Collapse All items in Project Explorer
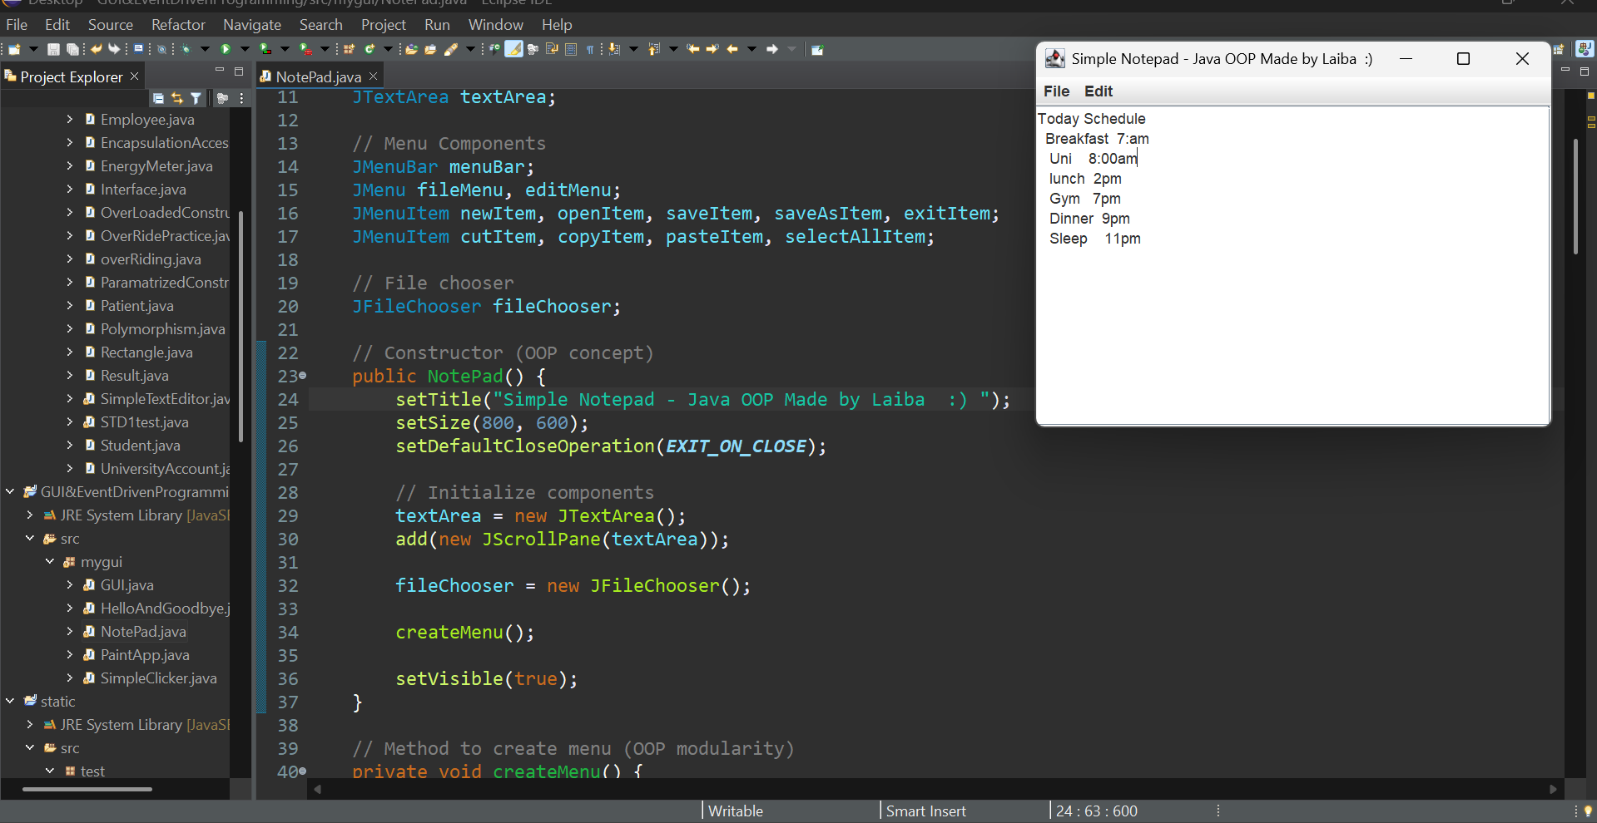Screen dimensions: 1597x823 click(158, 97)
